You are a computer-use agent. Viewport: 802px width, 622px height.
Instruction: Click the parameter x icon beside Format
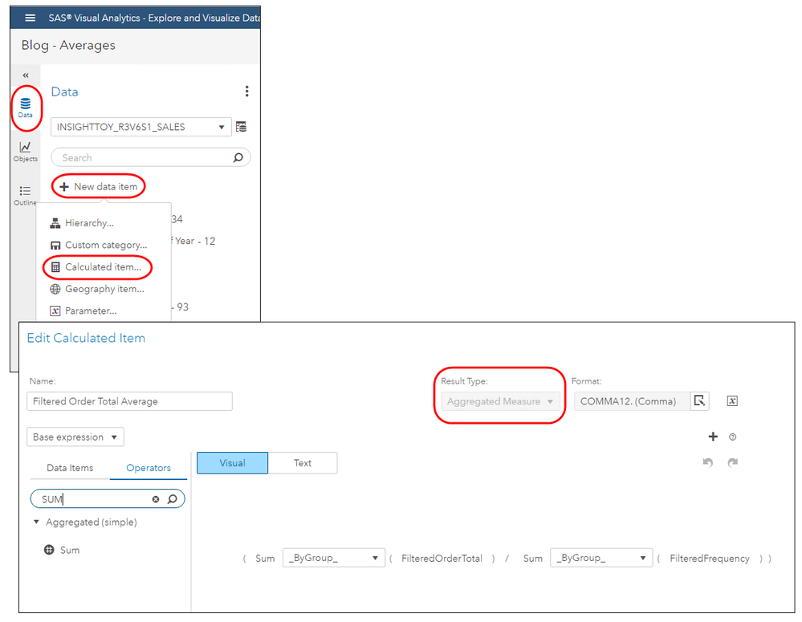click(732, 401)
